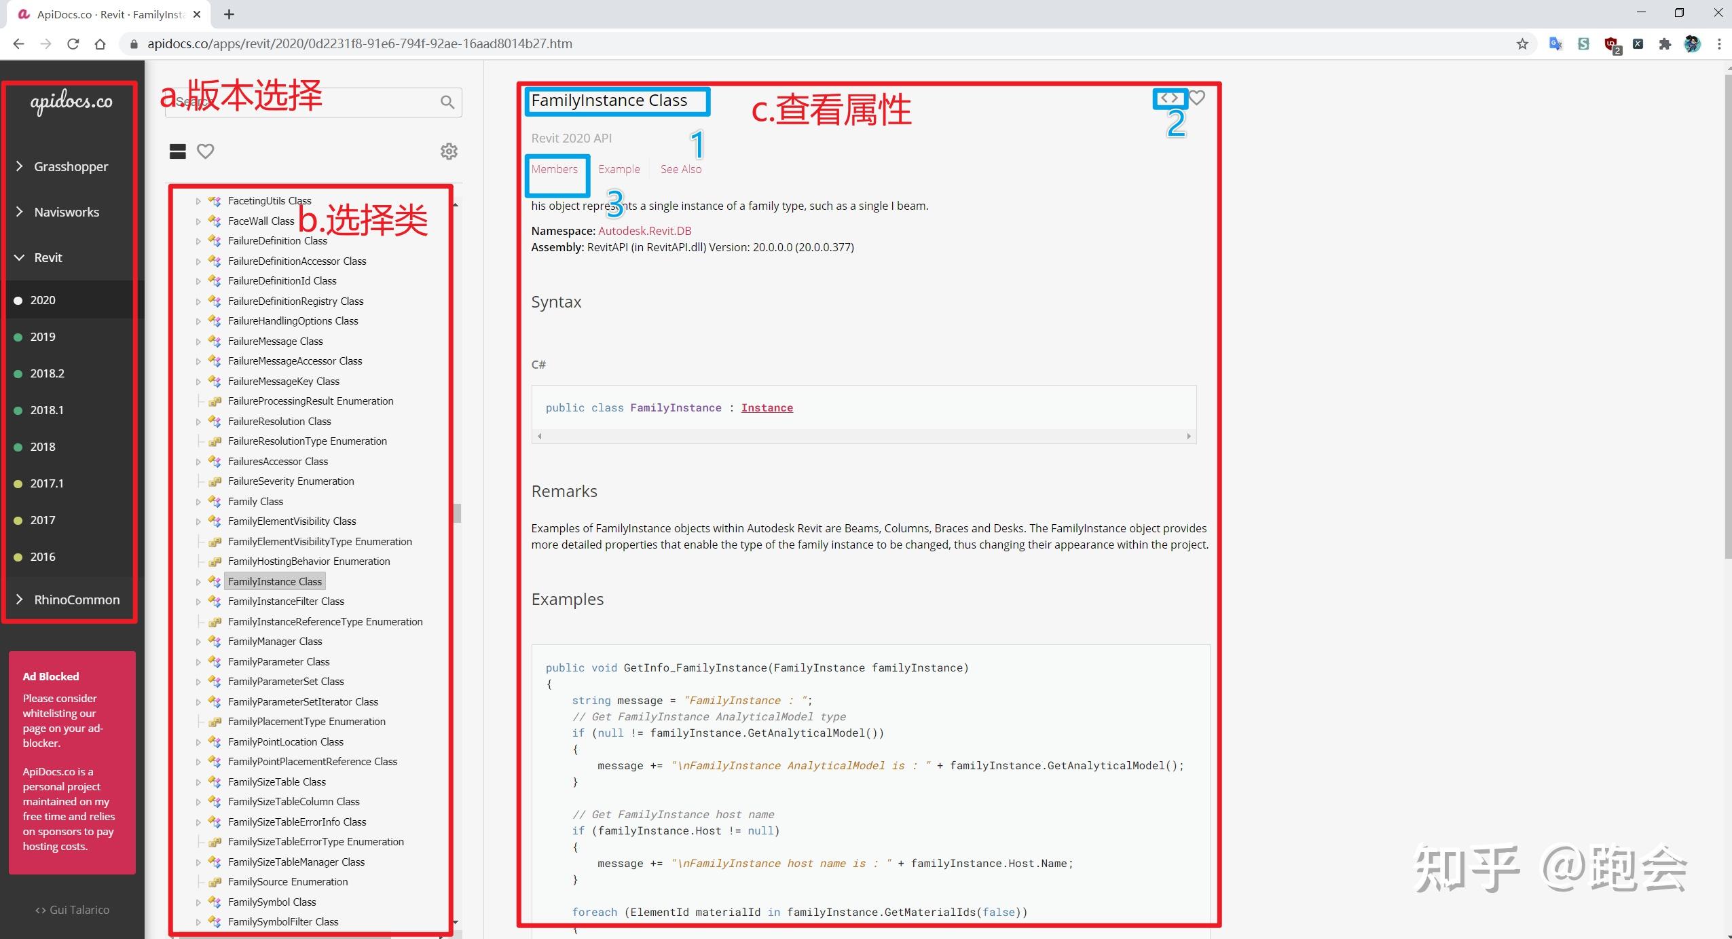Select the ApiDocs.co browser tab

pos(109,14)
